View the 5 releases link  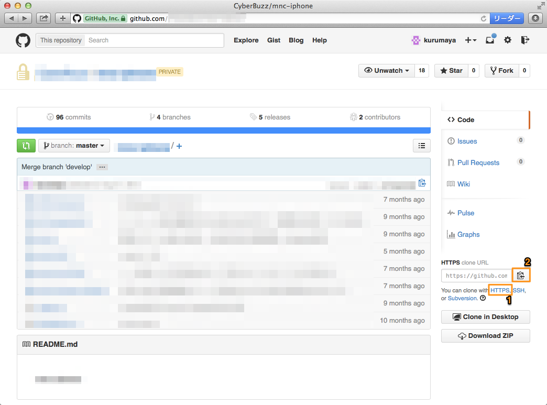270,117
